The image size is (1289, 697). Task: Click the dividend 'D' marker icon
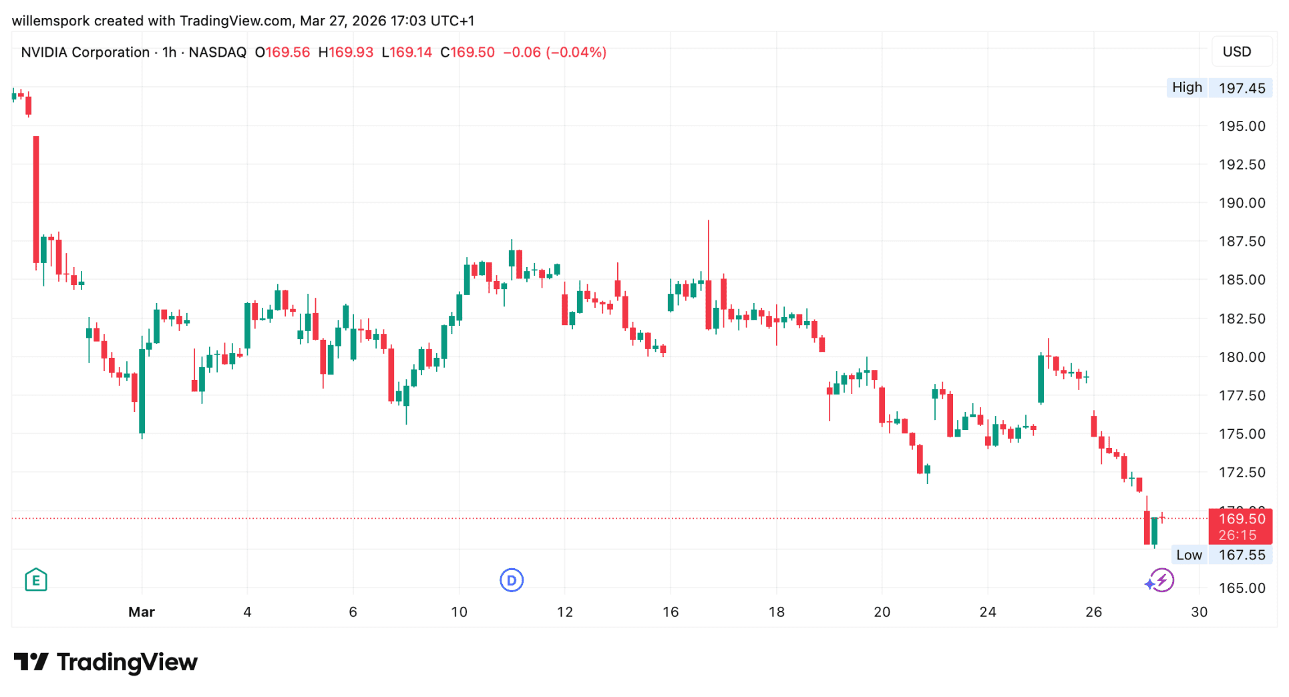[x=512, y=580]
